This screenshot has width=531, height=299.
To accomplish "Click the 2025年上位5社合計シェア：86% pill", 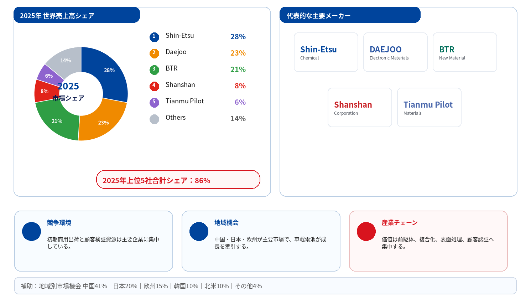I will 178,180.
